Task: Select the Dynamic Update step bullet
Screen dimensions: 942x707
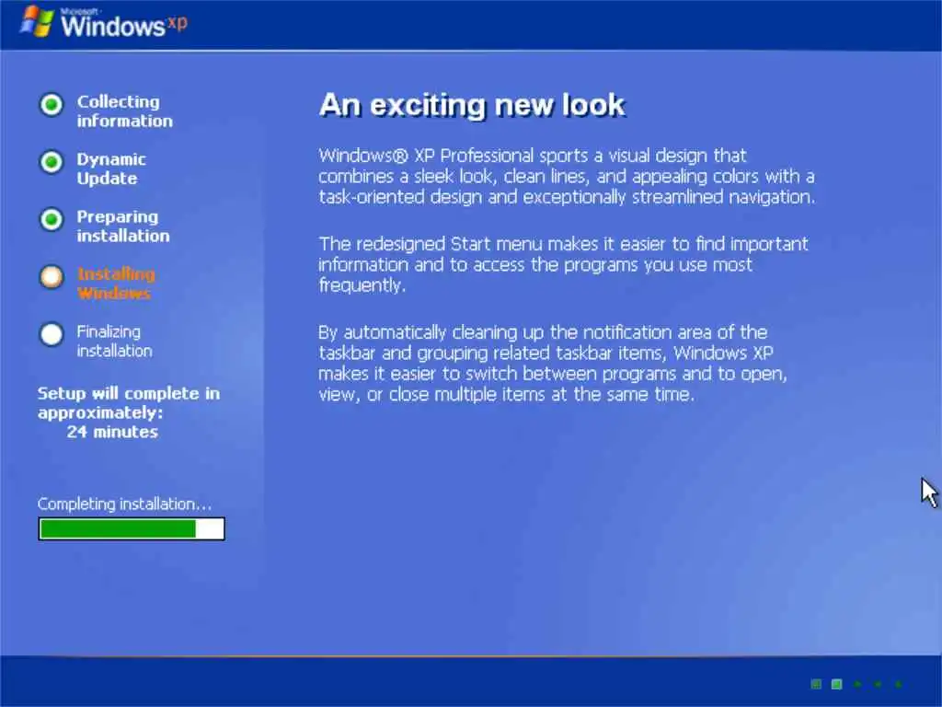Action: [x=52, y=162]
